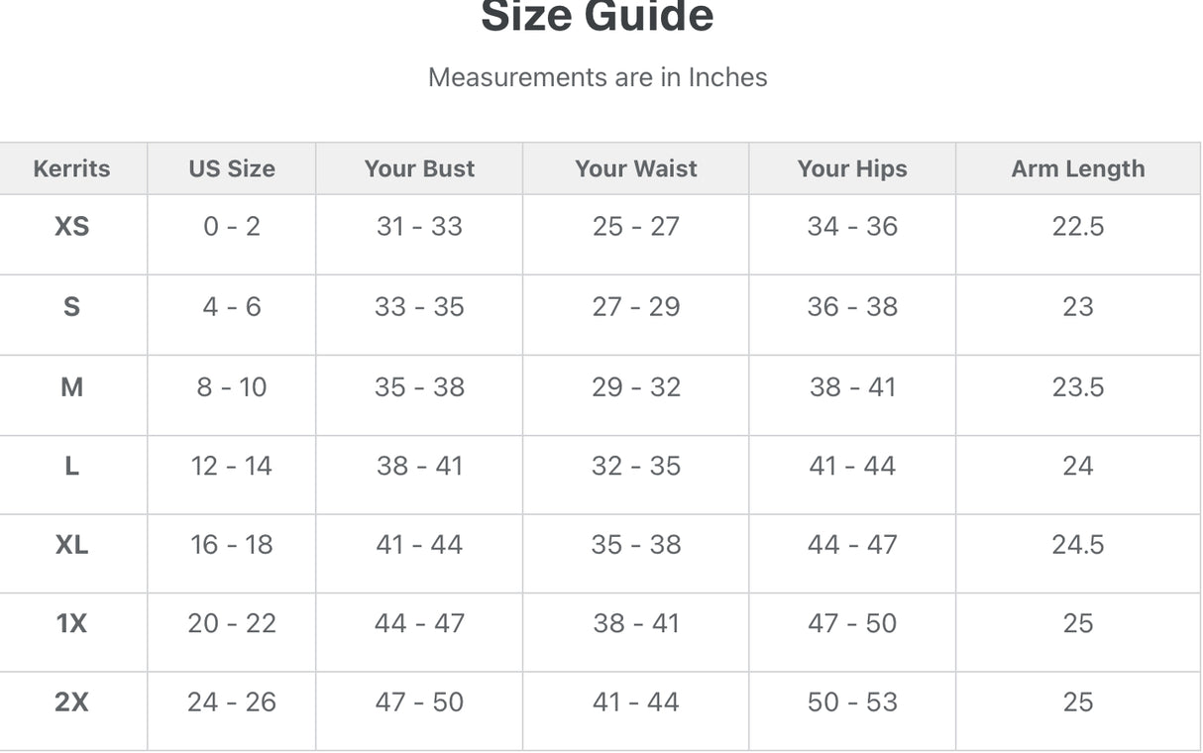Click waist measurement cell 35 - 38
This screenshot has width=1203, height=753.
[x=636, y=545]
